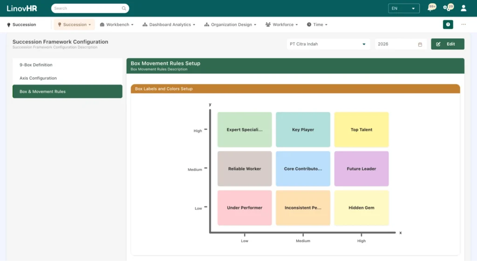The width and height of the screenshot is (477, 261).
Task: Select the Inconsistent Performer orange box
Action: click(303, 208)
